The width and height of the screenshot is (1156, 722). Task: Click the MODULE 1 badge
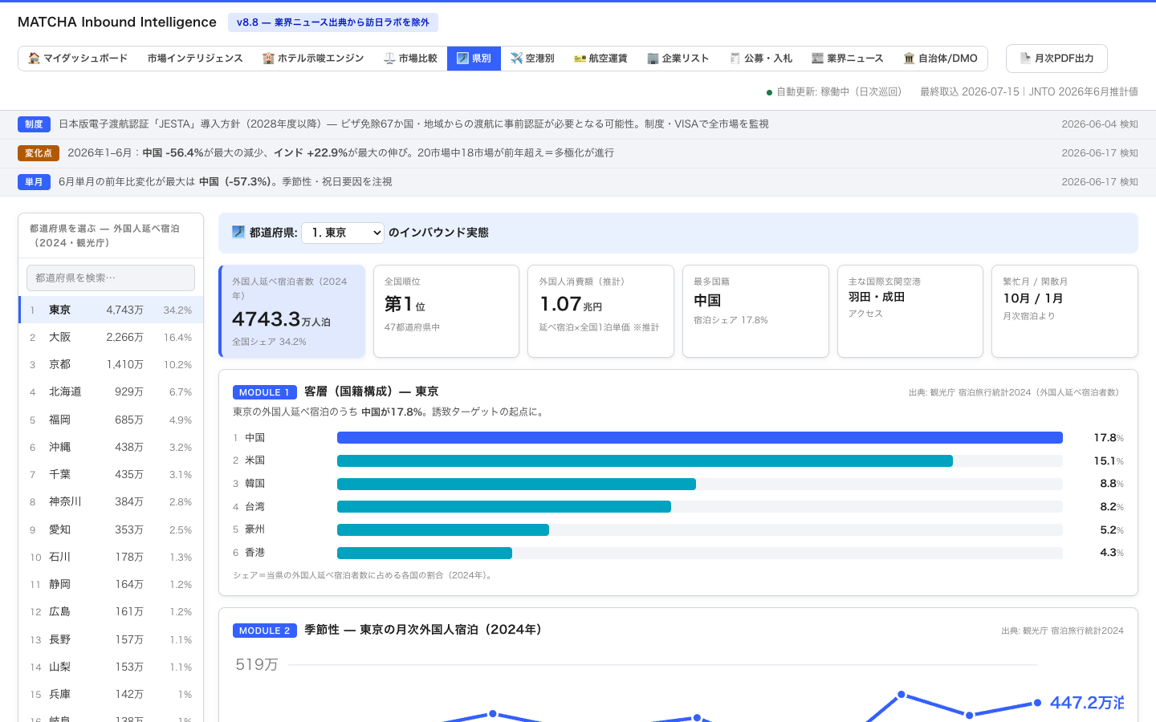point(265,392)
